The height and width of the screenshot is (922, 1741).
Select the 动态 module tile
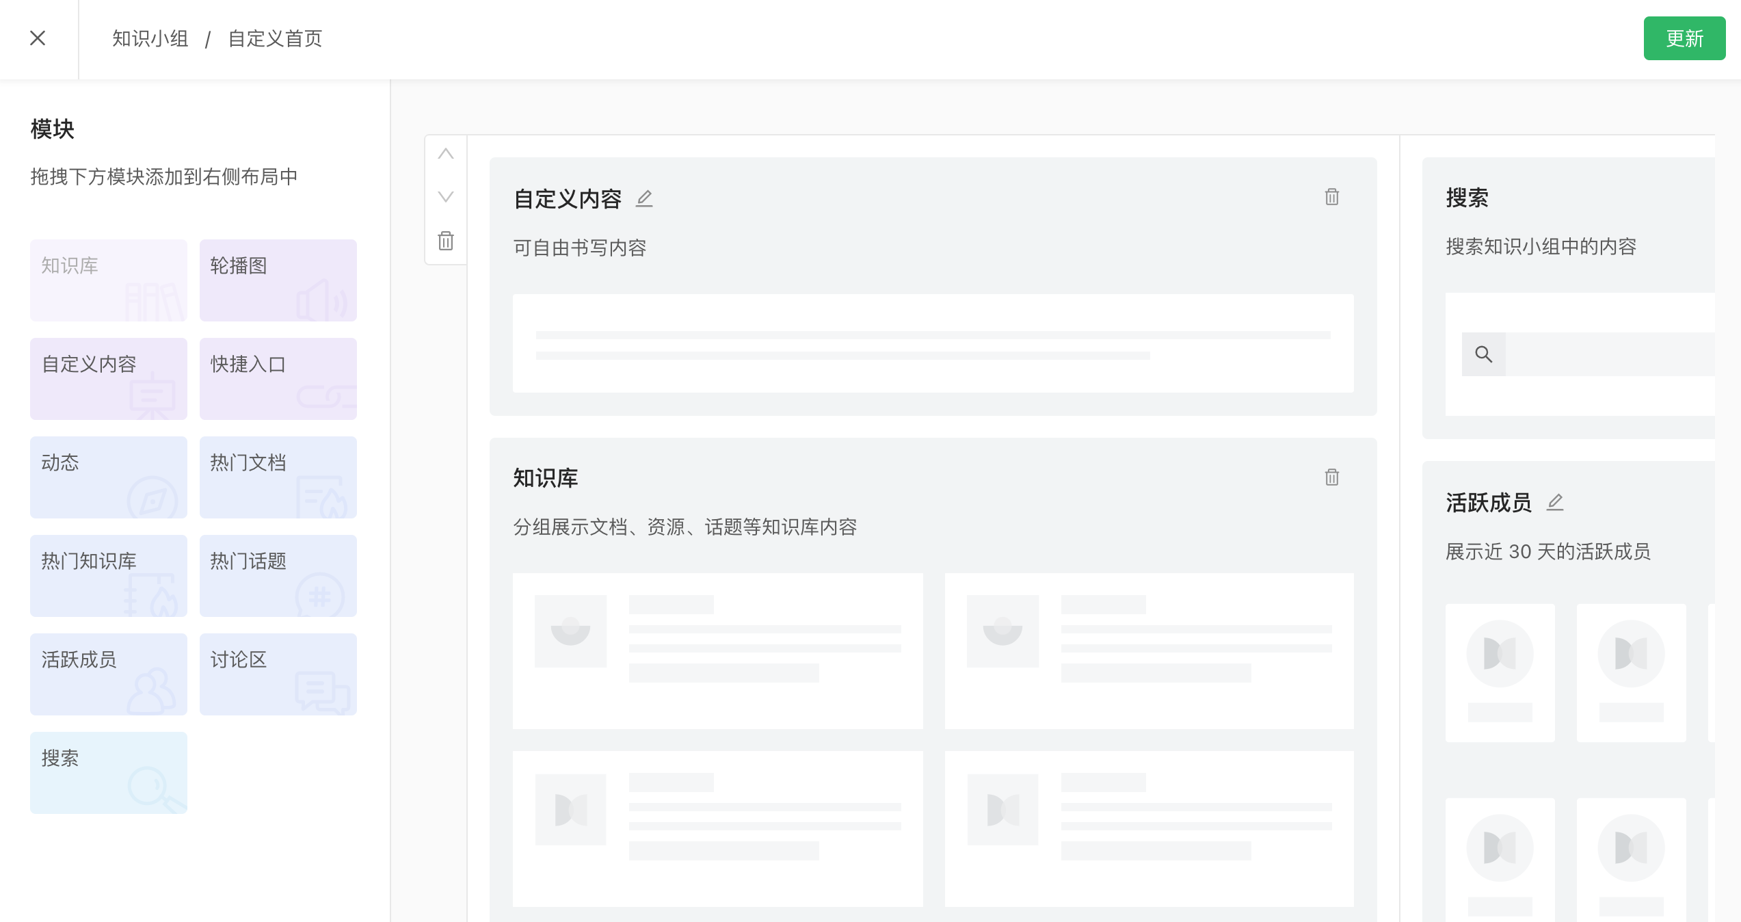coord(108,477)
